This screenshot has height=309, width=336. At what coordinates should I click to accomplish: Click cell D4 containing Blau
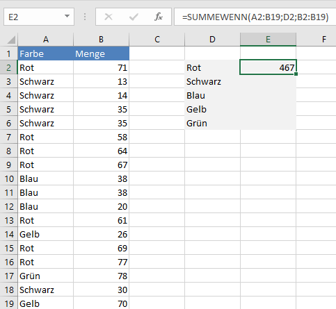pyautogui.click(x=213, y=95)
